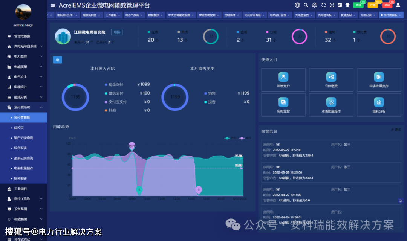Open the user profile icon at top right
The height and width of the screenshot is (241, 407).
tap(398, 5)
